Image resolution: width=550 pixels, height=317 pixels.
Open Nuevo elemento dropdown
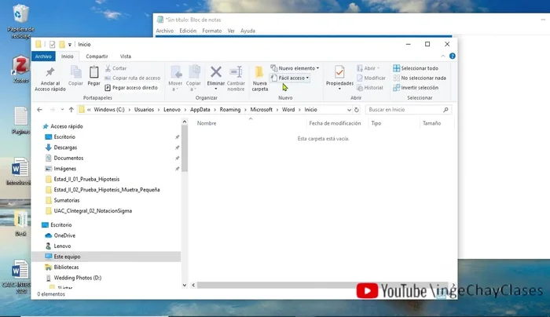[x=295, y=68]
